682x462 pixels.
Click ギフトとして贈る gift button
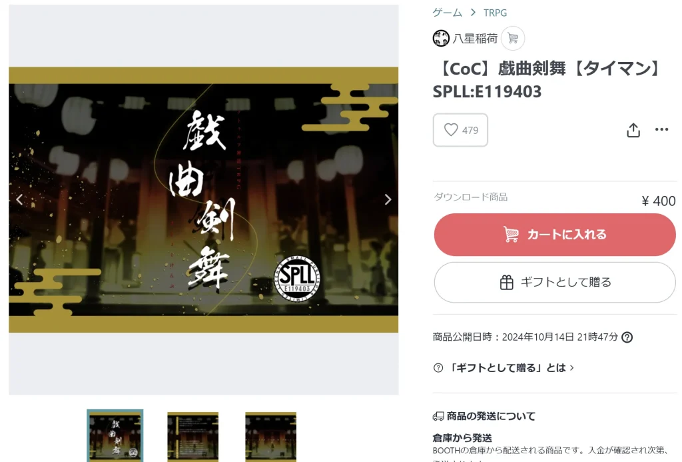pos(555,282)
